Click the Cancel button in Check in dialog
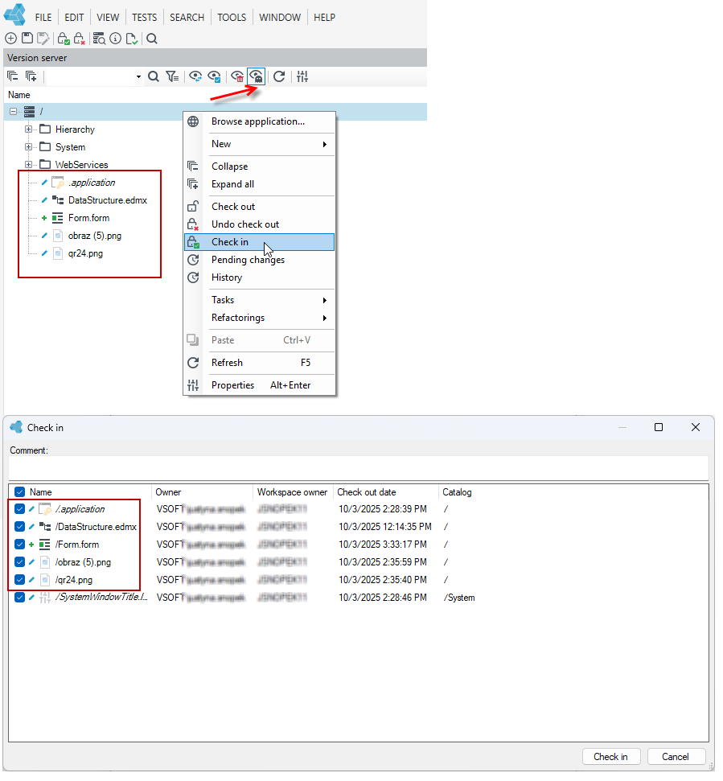This screenshot has width=723, height=781. 676,757
